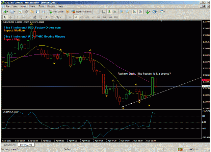The image size is (211, 152).
Task: Switch to candlestick chart display
Action: click(x=109, y=12)
